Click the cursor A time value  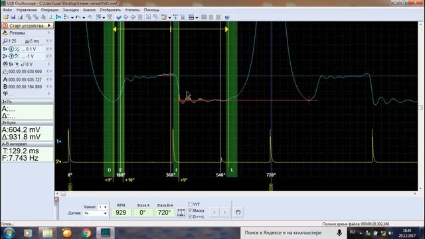[25, 80]
